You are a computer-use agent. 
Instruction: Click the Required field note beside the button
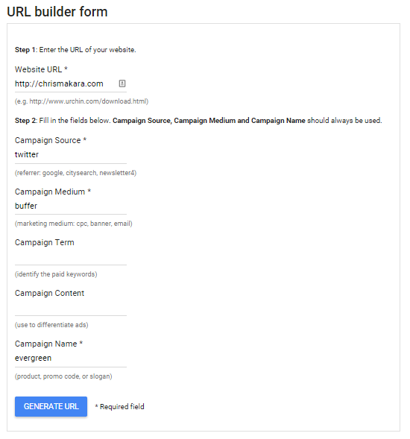tap(119, 407)
